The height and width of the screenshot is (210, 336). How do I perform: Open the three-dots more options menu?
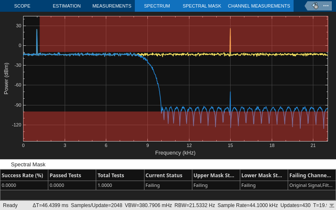326,6
